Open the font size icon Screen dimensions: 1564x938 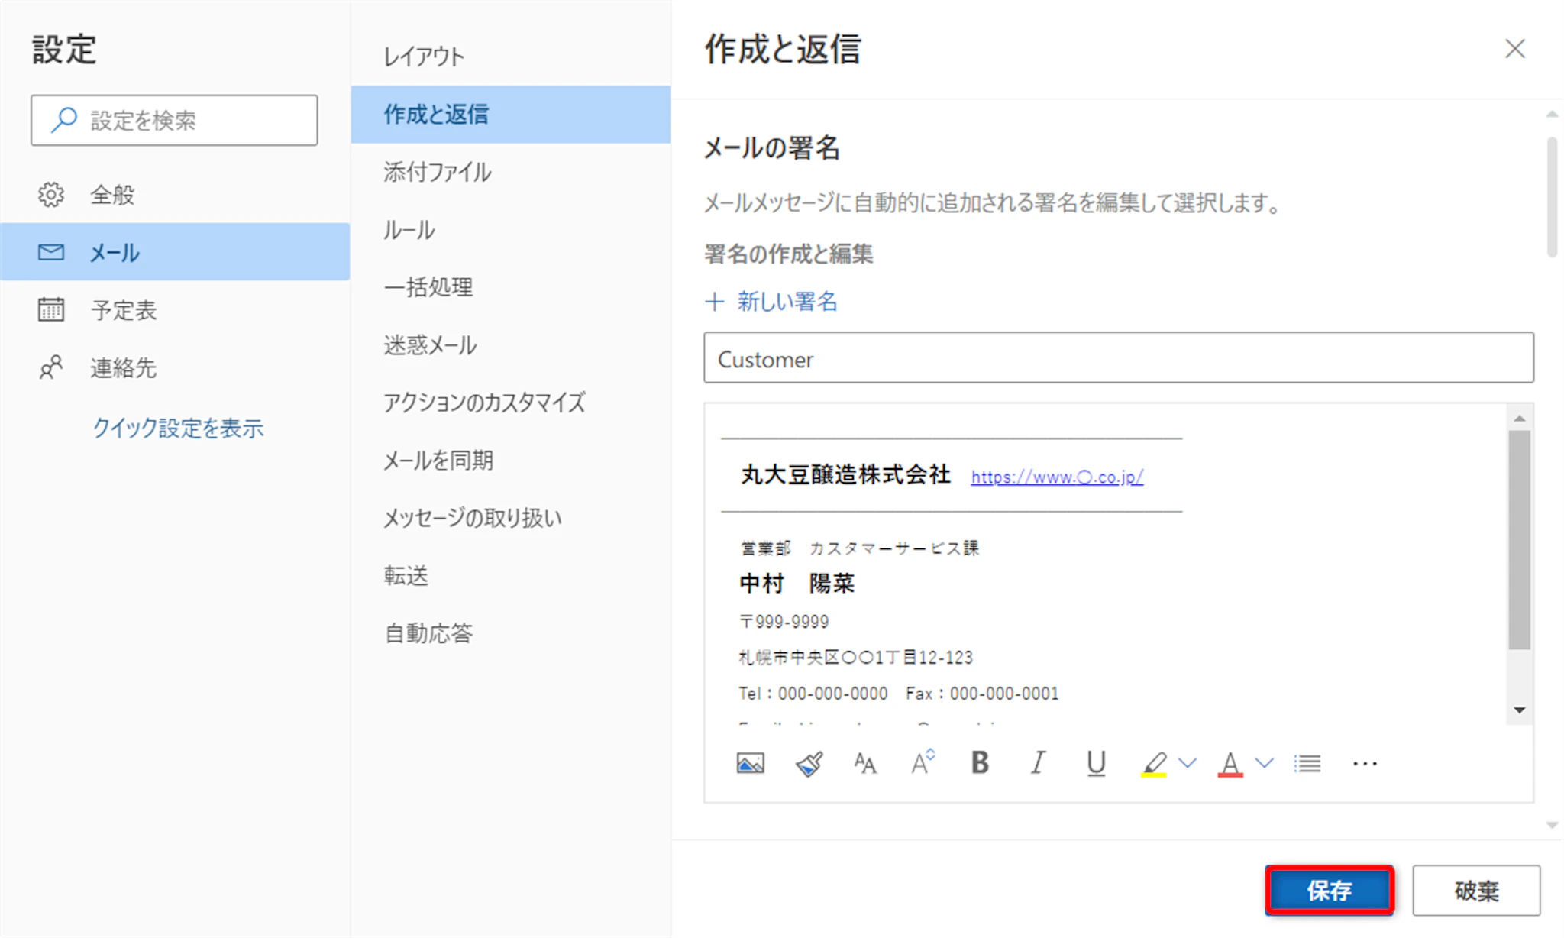(x=865, y=763)
